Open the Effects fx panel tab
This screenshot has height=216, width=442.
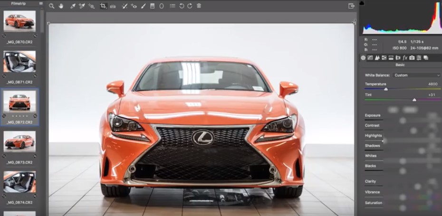point(405,58)
